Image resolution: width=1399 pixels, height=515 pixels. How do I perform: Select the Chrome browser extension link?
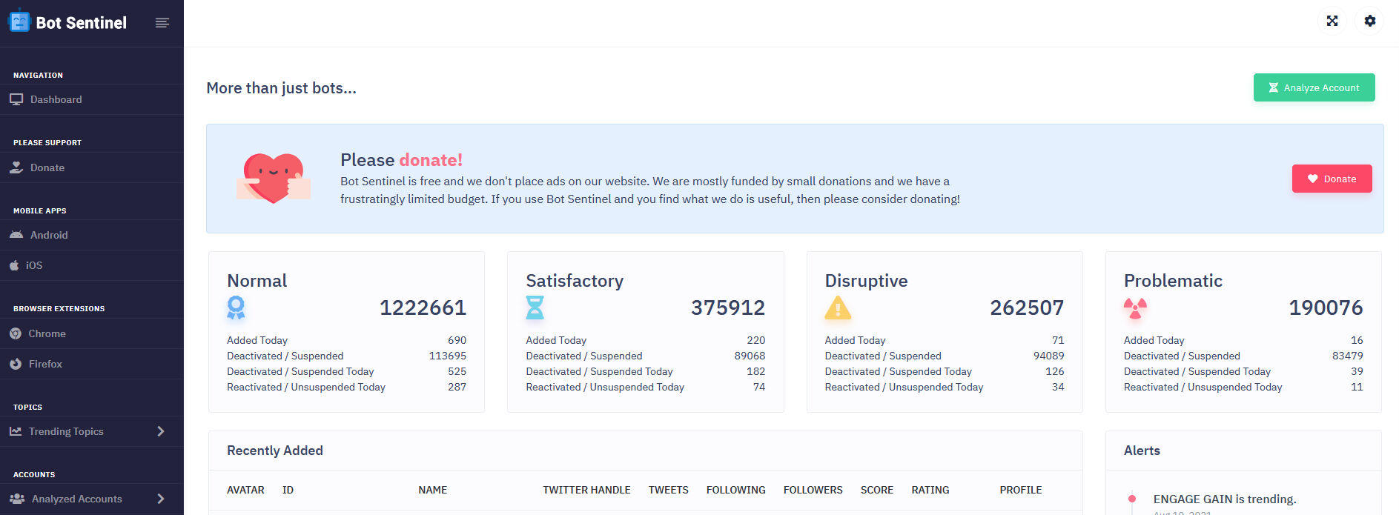47,333
